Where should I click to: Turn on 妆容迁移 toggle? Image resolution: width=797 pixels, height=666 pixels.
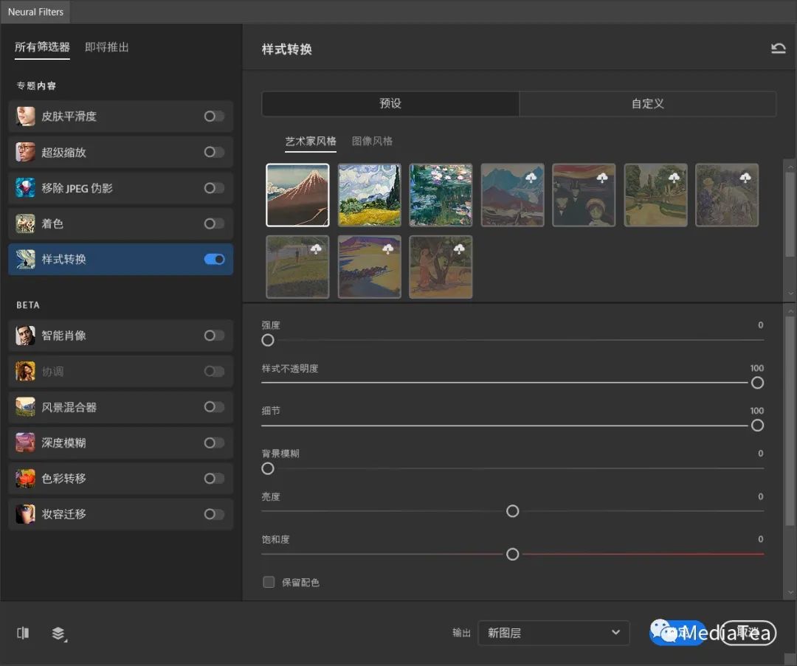(214, 514)
